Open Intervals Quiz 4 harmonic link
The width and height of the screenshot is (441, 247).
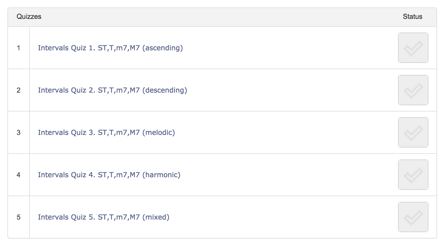click(109, 175)
